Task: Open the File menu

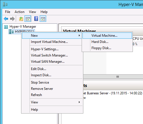Action: point(8,12)
